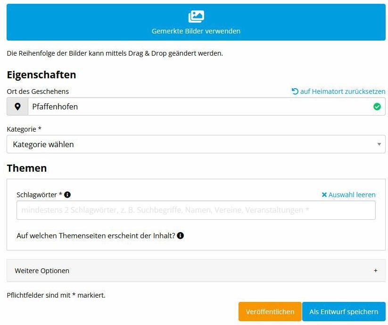Click the Eigenschaften section heading
Screen dimensions: 388x325
click(x=41, y=75)
